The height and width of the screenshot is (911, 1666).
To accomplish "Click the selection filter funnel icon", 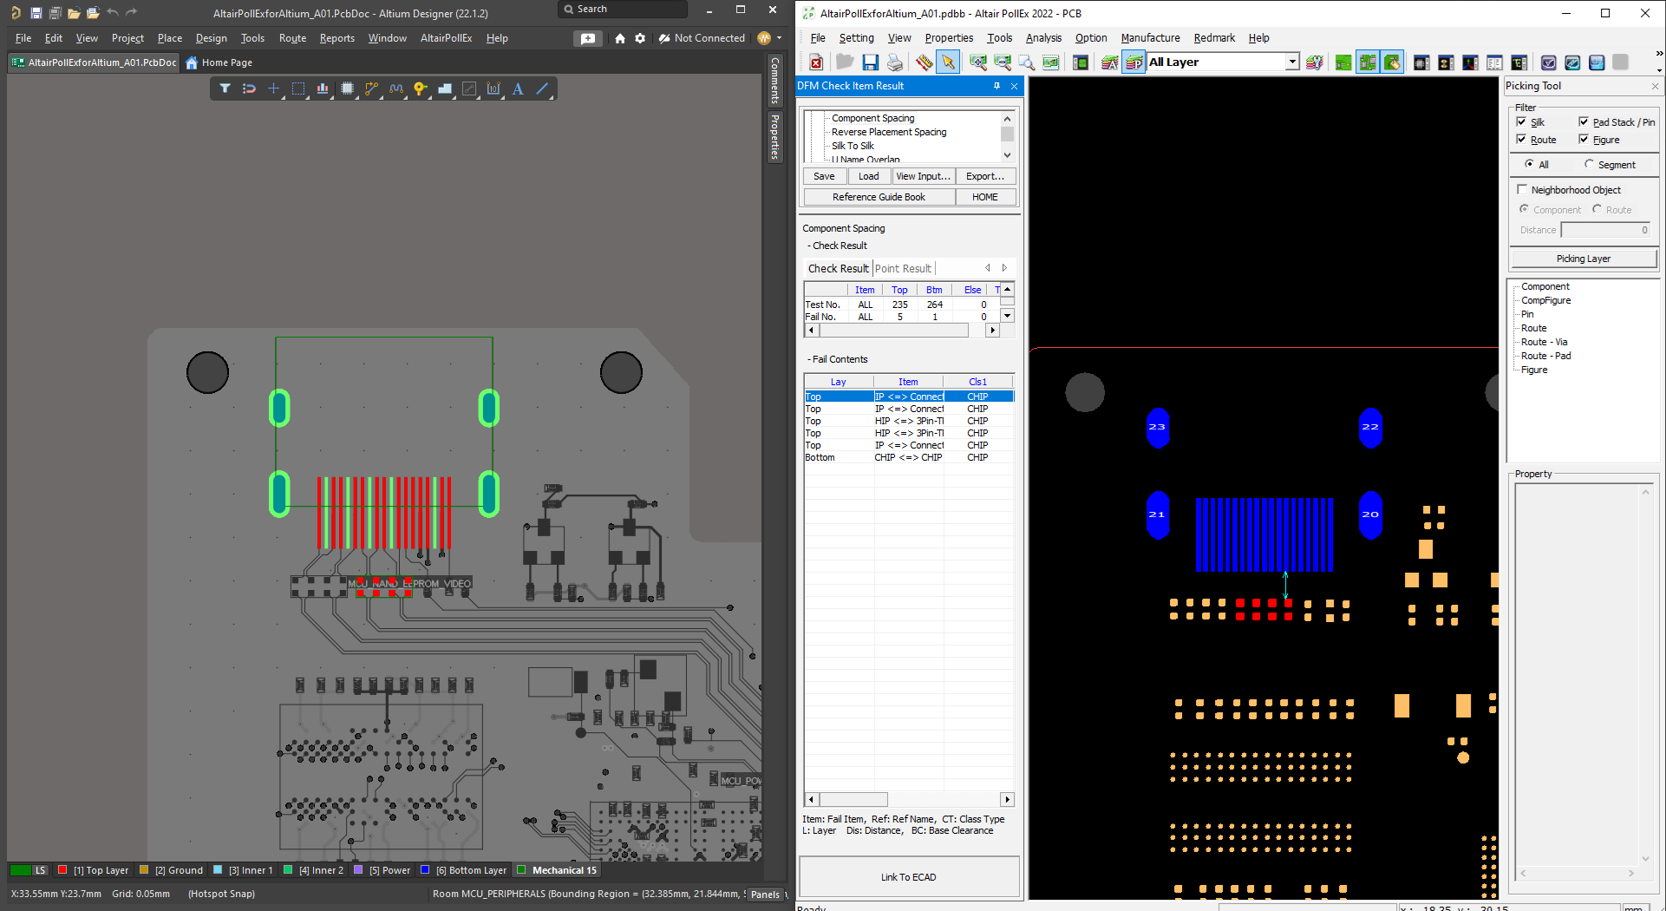I will click(x=225, y=88).
